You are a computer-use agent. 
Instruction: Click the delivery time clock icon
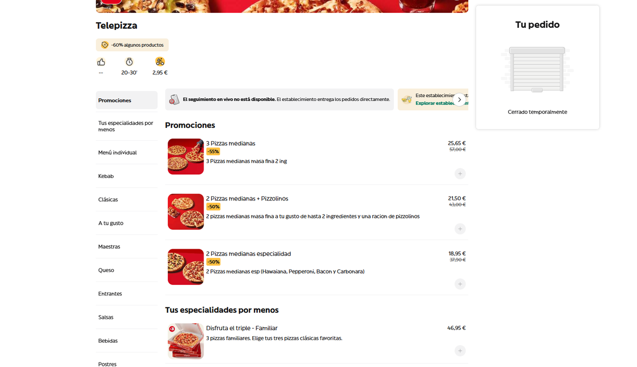129,62
